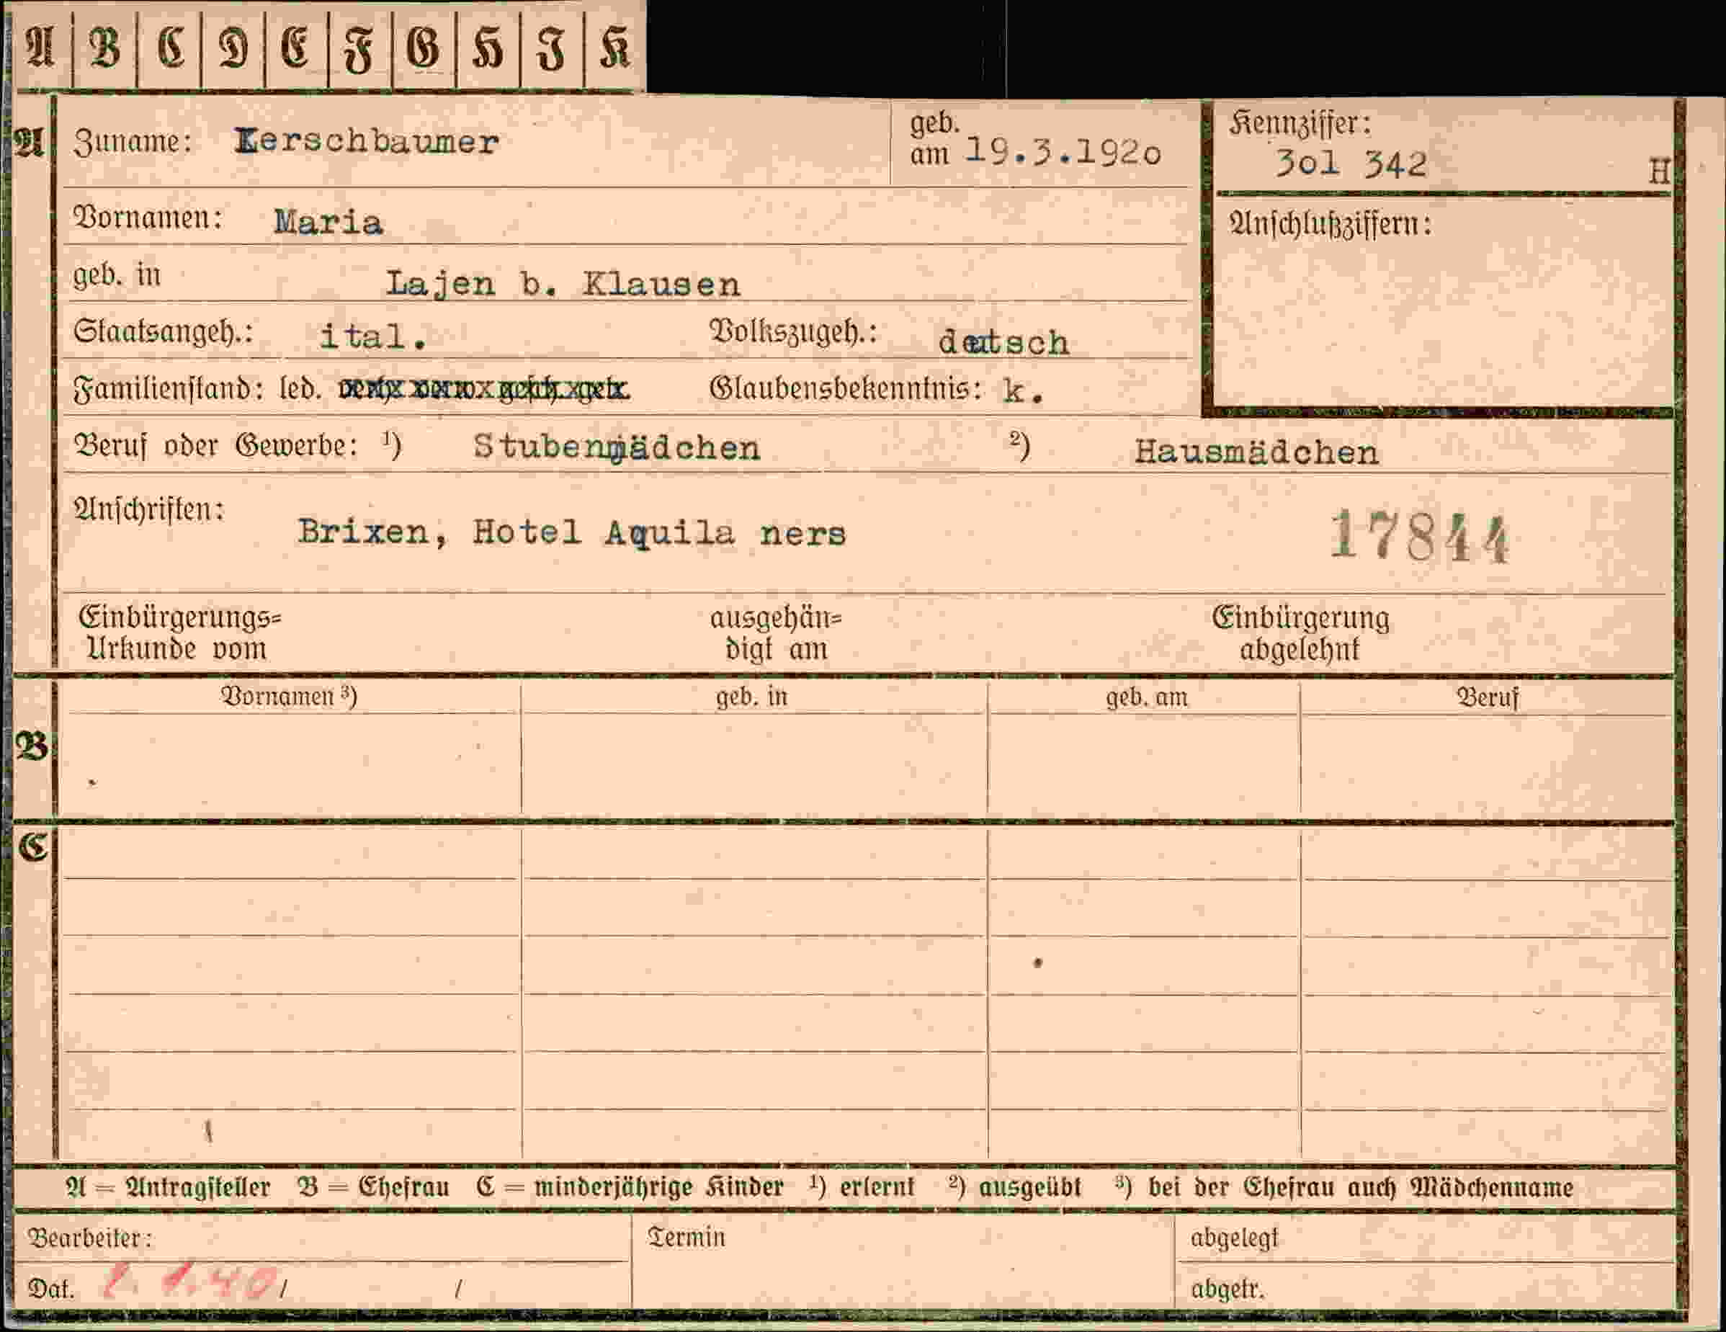Click the section C margin letter
The image size is (1726, 1332).
pyautogui.click(x=33, y=846)
